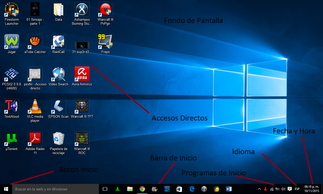Launch Warcraft III TFT

point(82,106)
